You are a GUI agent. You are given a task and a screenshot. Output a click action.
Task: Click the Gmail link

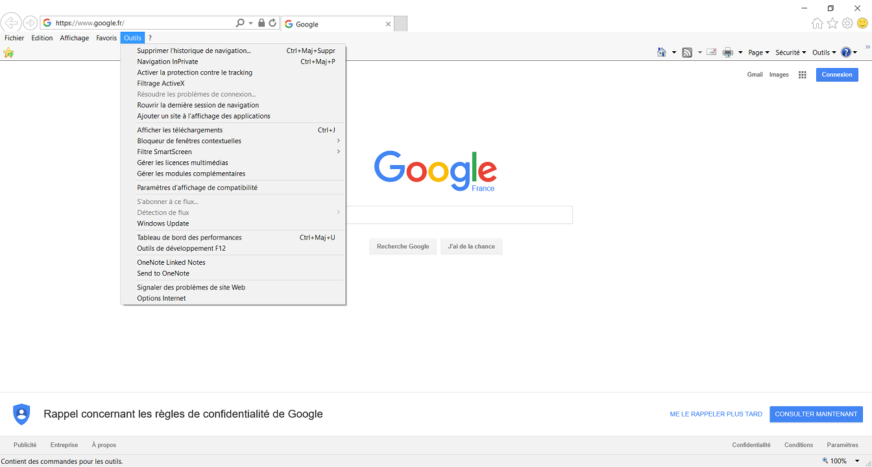coord(755,74)
